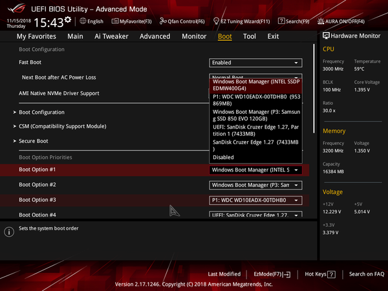Image resolution: width=388 pixels, height=291 pixels.
Task: Select the Boot tab
Action: 224,36
